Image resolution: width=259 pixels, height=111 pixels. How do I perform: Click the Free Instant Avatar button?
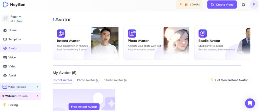point(84,107)
